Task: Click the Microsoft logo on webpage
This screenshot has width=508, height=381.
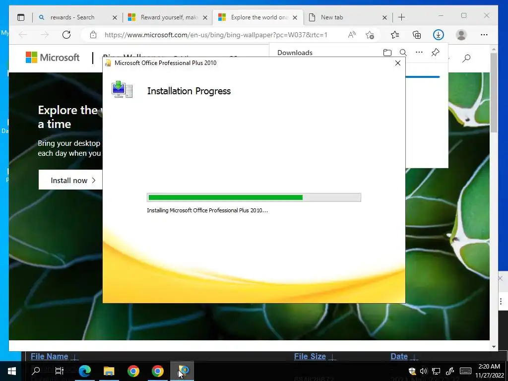Action: (x=53, y=58)
